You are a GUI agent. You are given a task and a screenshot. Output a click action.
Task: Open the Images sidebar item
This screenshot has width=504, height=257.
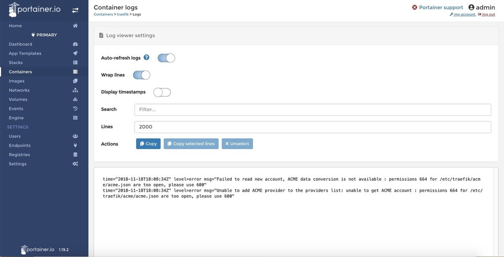(x=44, y=81)
